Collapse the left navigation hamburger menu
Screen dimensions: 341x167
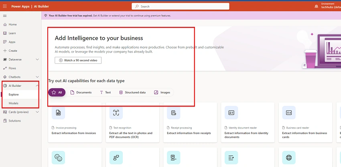click(x=5, y=16)
